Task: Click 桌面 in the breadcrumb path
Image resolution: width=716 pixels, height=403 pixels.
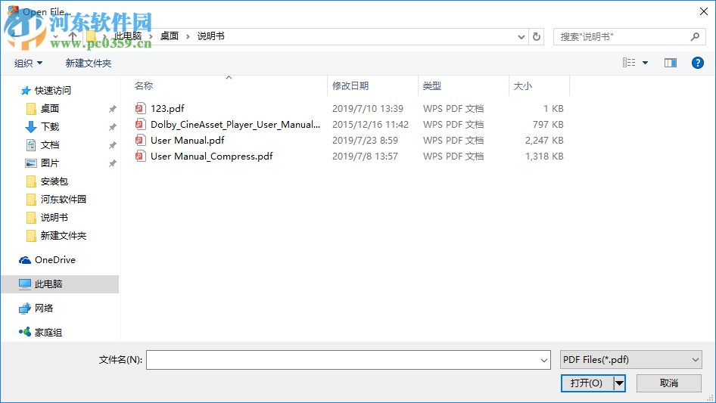Action: point(170,36)
